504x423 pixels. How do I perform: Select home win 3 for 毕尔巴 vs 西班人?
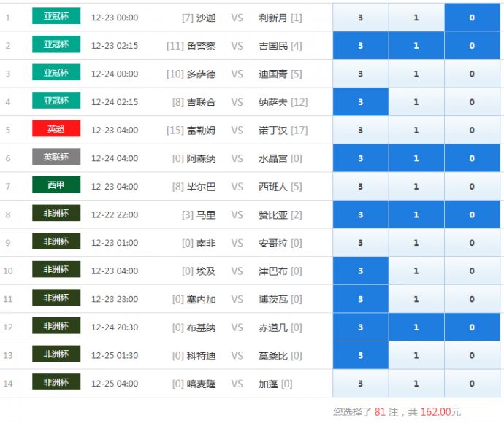(360, 187)
